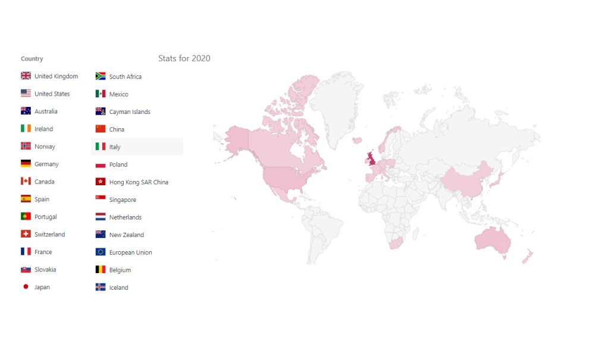The height and width of the screenshot is (342, 609).
Task: Click the Hong Kong SAR China flag
Action: (101, 182)
